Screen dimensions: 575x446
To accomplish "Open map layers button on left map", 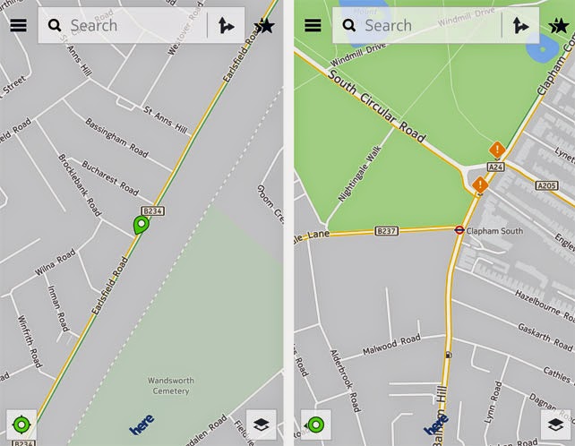I will (x=262, y=425).
